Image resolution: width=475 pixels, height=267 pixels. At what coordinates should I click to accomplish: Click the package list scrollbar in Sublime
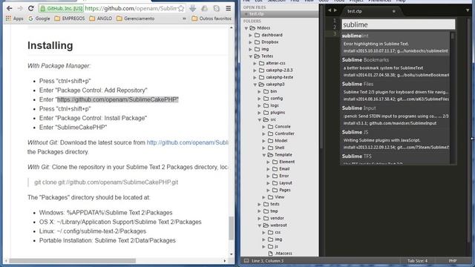453,36
